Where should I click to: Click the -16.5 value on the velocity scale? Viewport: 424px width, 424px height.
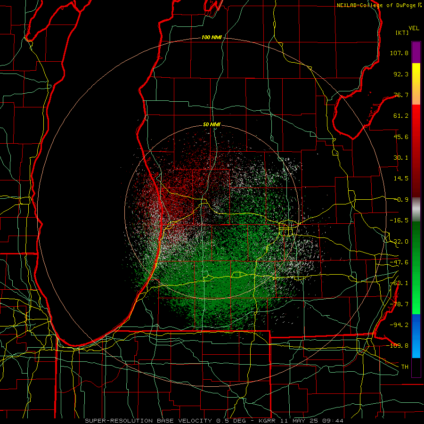pos(399,220)
